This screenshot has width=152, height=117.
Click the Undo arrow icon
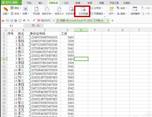(24, 21)
